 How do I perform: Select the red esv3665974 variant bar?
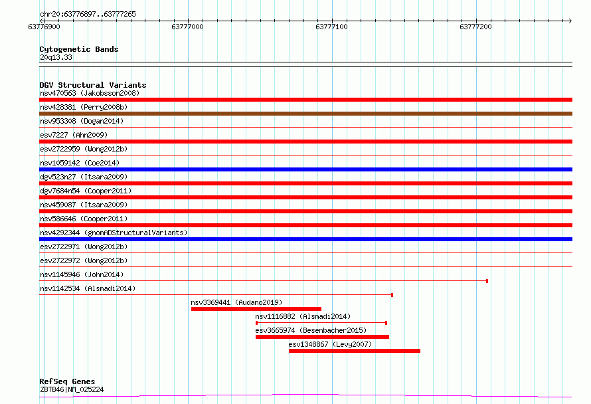coord(322,337)
